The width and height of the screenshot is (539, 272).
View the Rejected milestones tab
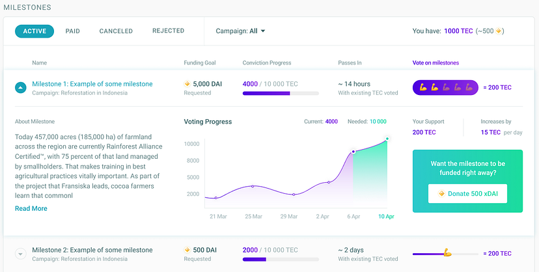coord(168,31)
